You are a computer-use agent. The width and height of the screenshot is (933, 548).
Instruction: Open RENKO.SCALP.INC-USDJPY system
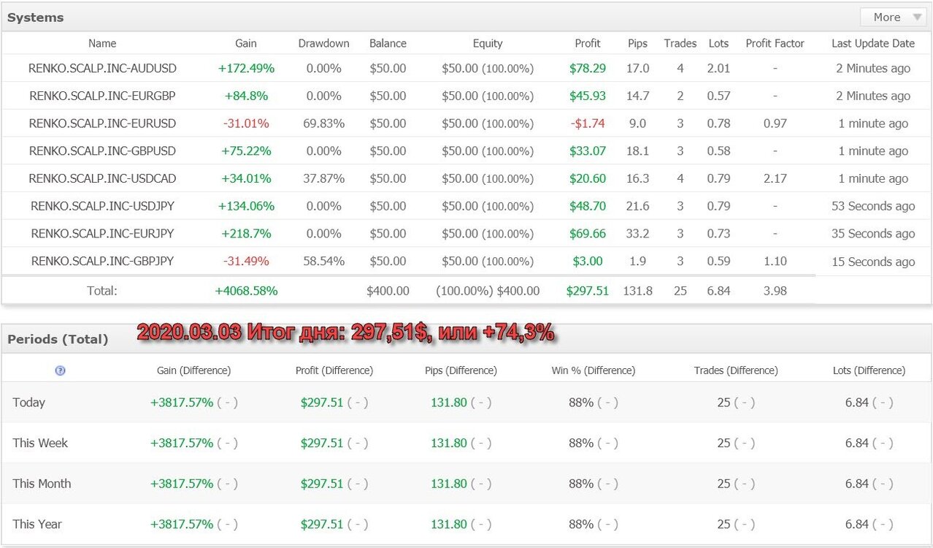click(x=102, y=206)
